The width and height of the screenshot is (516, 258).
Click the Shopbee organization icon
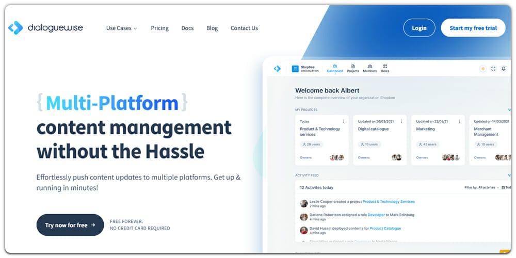(x=296, y=69)
